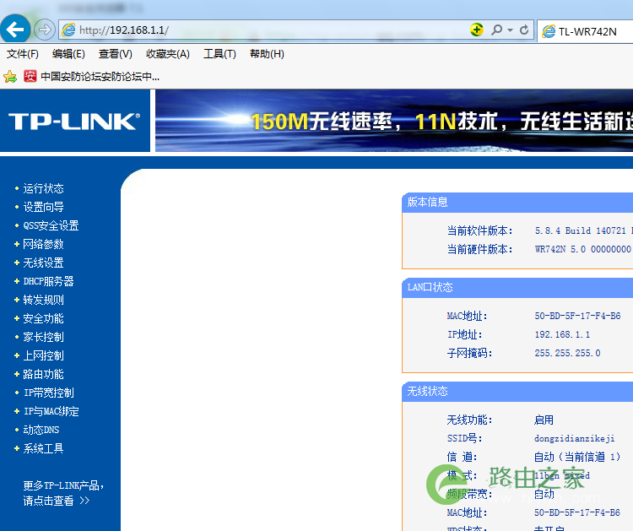
Task: Expand the DHCP服务器 sidebar menu
Action: click(x=48, y=281)
